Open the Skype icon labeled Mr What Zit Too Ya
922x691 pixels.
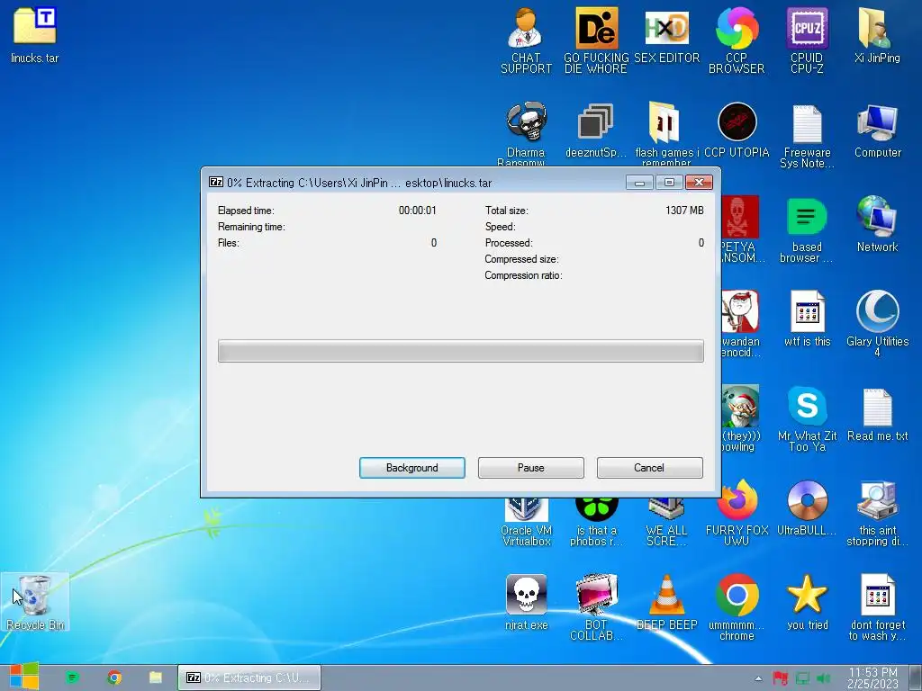(x=807, y=418)
